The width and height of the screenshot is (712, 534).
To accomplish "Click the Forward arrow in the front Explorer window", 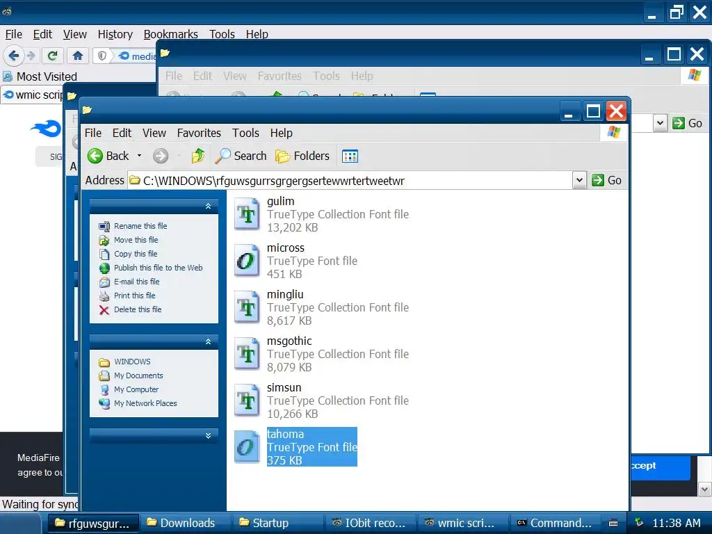I will click(161, 156).
